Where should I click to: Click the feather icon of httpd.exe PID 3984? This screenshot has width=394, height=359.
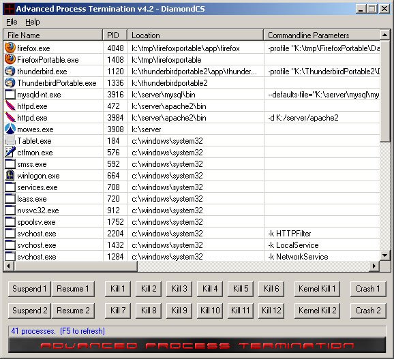pyautogui.click(x=10, y=117)
